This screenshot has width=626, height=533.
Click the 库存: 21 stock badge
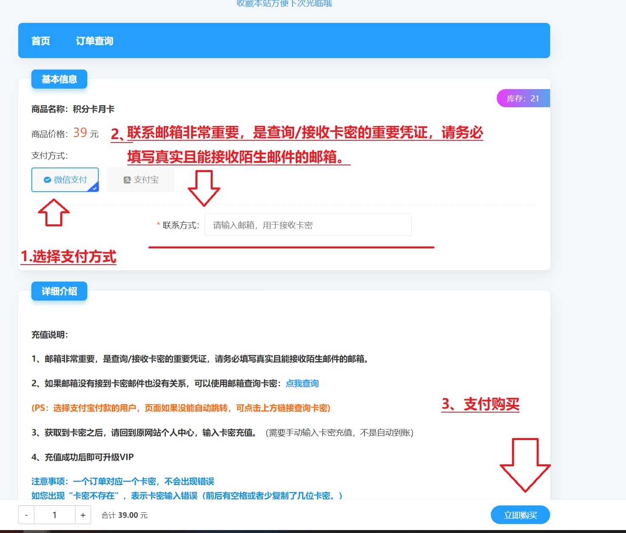click(x=523, y=98)
